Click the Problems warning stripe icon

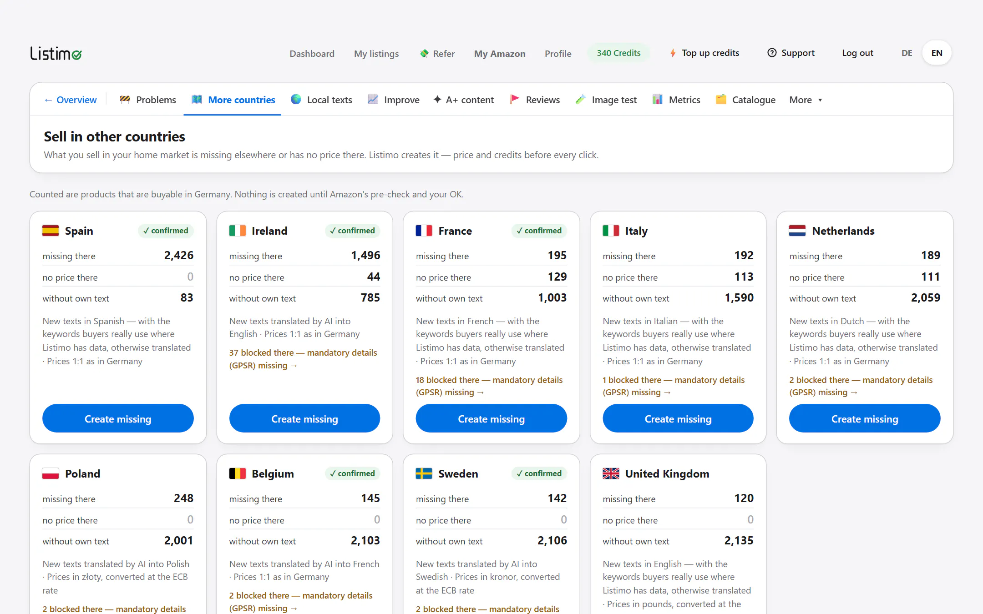click(x=125, y=100)
